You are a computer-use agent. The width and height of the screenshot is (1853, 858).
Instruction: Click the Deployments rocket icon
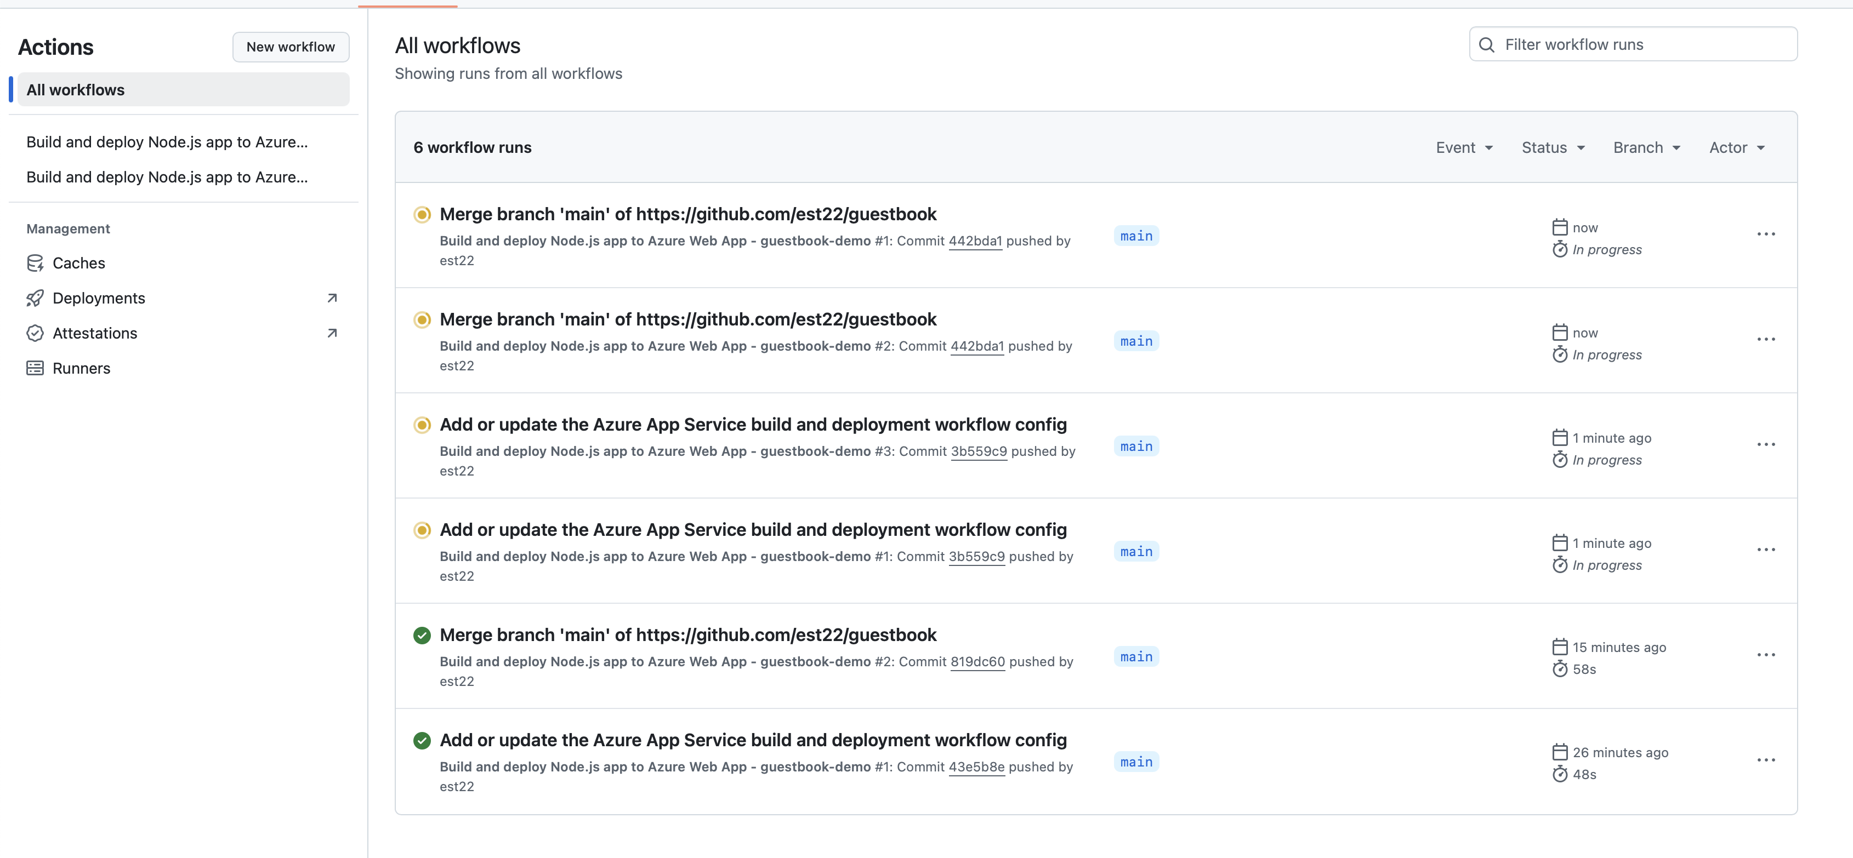[35, 299]
